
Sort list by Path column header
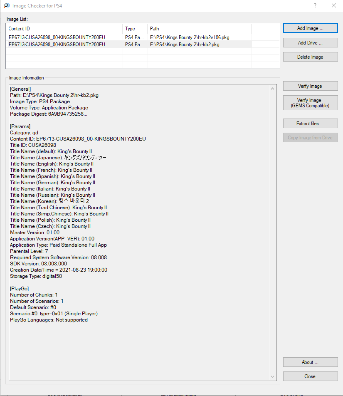200,29
